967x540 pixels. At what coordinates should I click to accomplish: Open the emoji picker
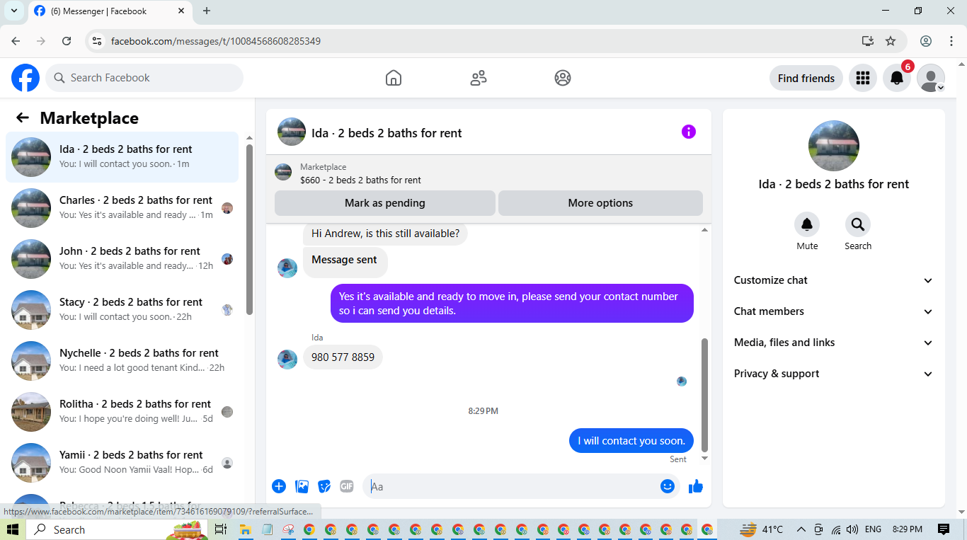(667, 486)
